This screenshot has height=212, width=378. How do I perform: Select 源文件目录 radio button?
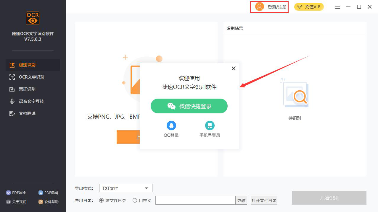click(x=102, y=200)
